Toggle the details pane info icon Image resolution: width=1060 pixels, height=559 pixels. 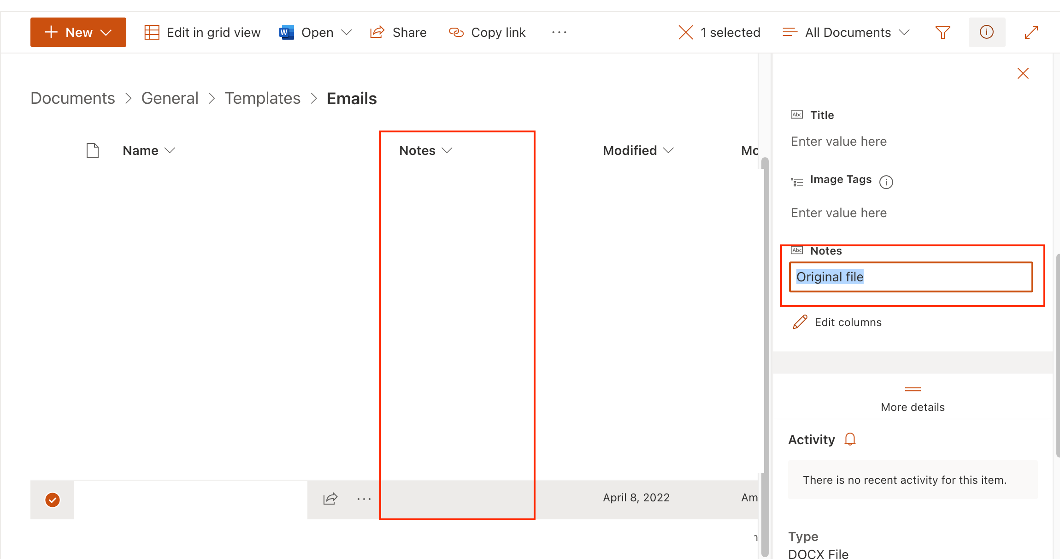[986, 32]
